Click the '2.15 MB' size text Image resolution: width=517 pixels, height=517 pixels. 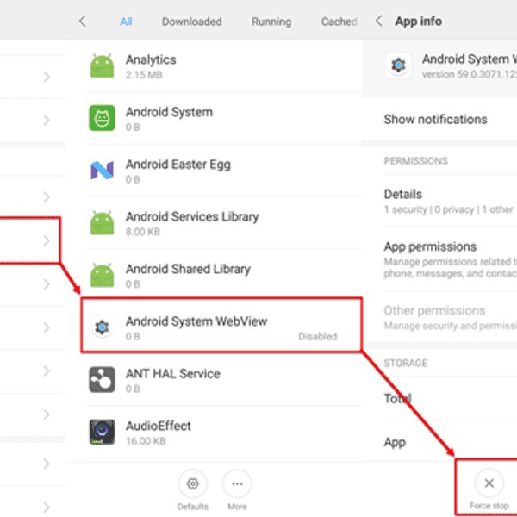(144, 75)
